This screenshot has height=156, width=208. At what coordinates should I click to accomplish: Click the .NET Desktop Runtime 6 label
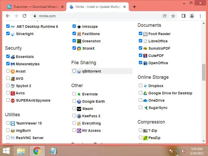pos(37,27)
